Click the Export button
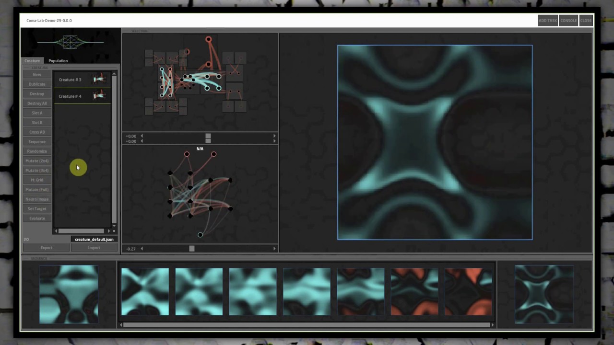Viewport: 614px width, 345px height. (x=47, y=248)
